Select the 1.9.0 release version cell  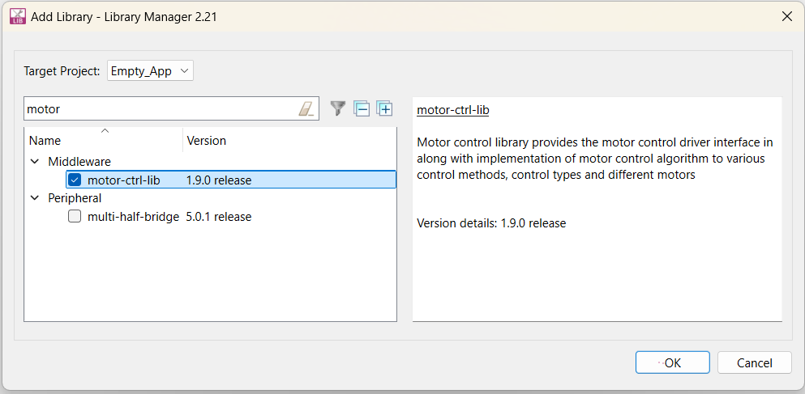[x=219, y=180]
